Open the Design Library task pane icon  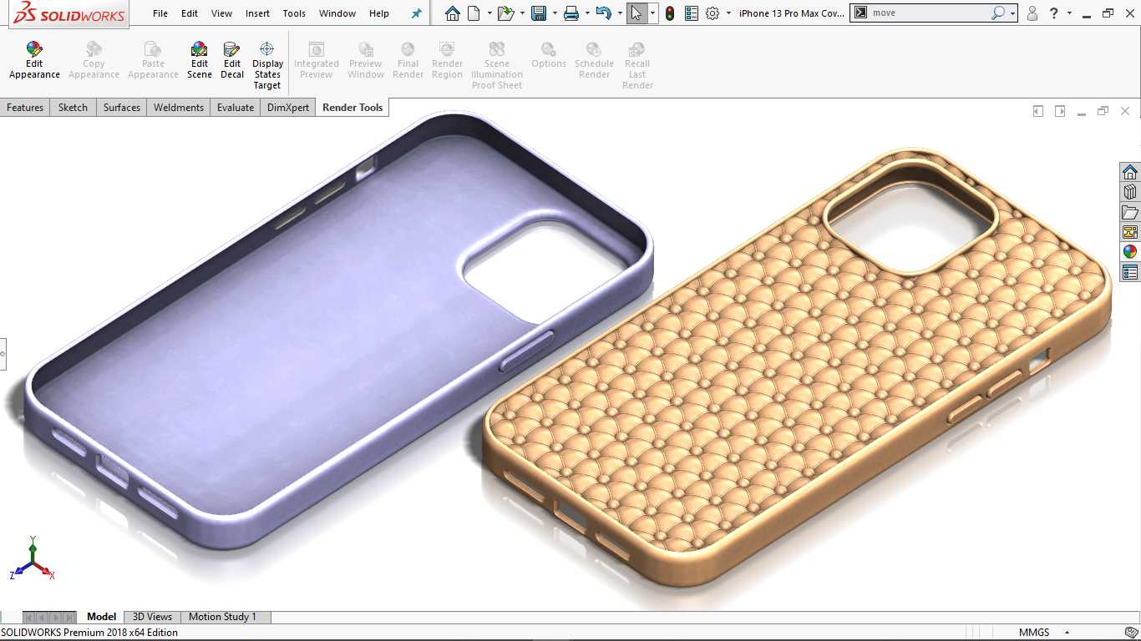click(1130, 192)
